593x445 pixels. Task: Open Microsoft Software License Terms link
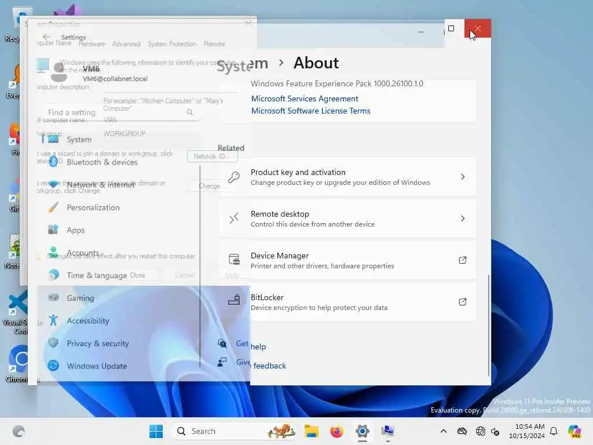(x=310, y=111)
